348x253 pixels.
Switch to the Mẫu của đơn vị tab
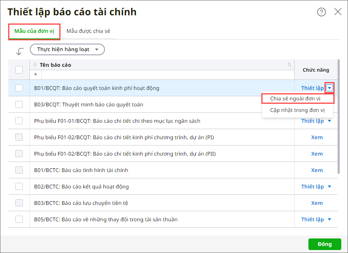[x=34, y=31]
